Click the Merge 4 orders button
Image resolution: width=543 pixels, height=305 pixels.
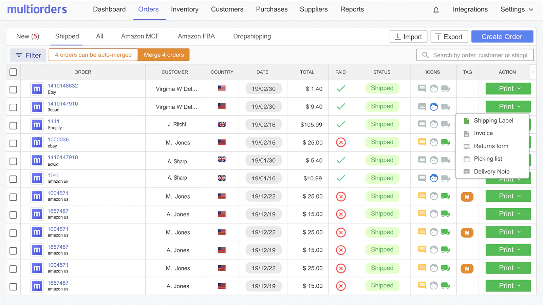tap(164, 55)
